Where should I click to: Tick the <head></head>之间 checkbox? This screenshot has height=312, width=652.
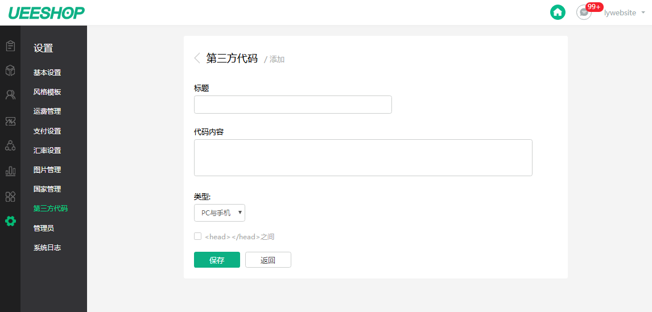(x=197, y=236)
